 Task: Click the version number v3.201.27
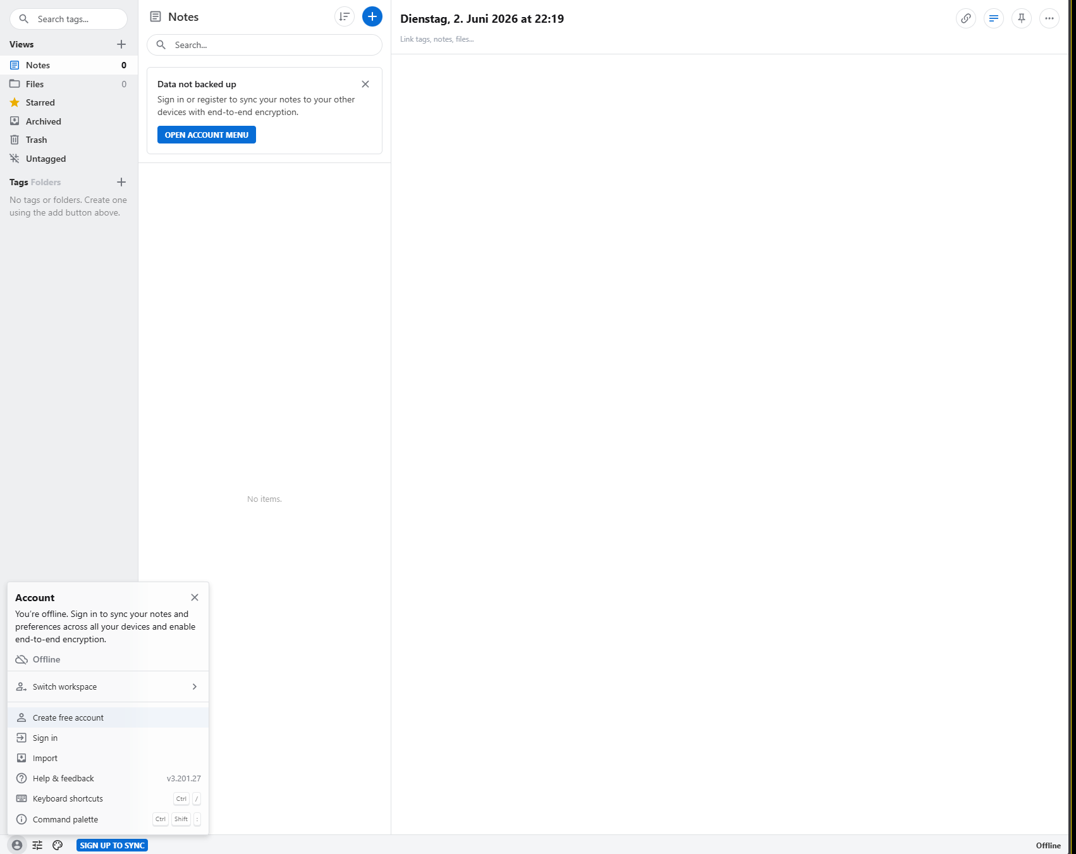click(x=184, y=778)
